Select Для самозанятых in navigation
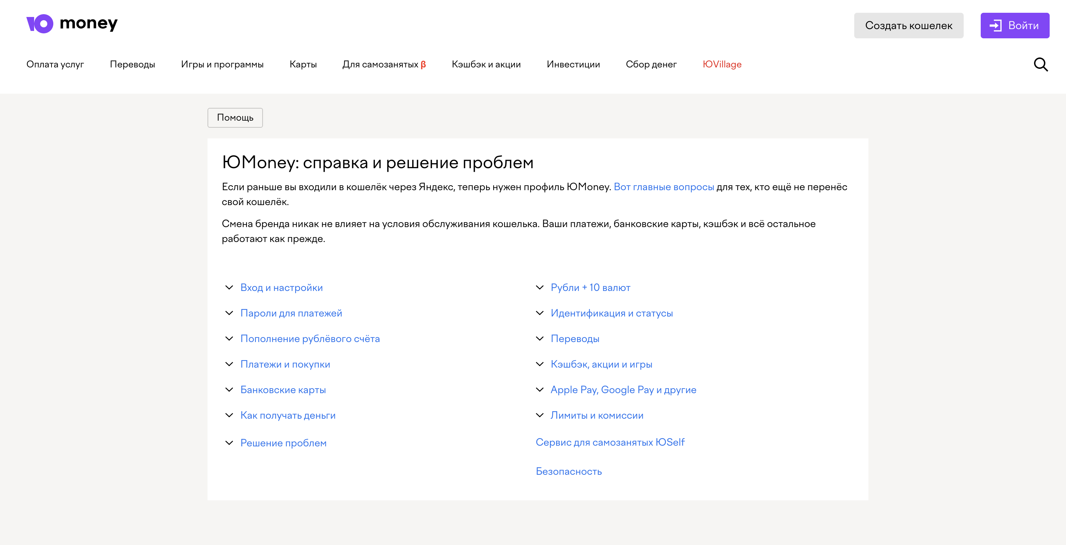The height and width of the screenshot is (545, 1066). [384, 65]
